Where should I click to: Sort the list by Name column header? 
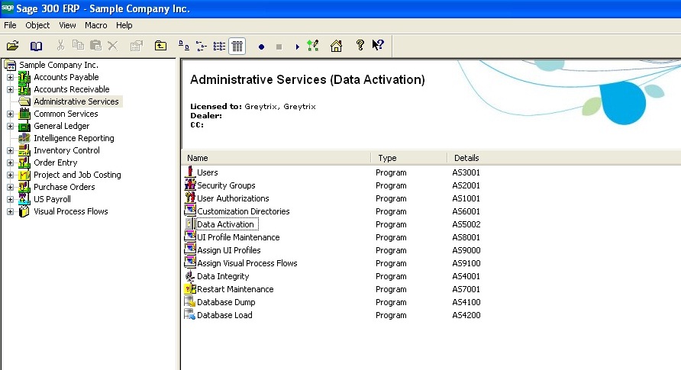tap(276, 158)
